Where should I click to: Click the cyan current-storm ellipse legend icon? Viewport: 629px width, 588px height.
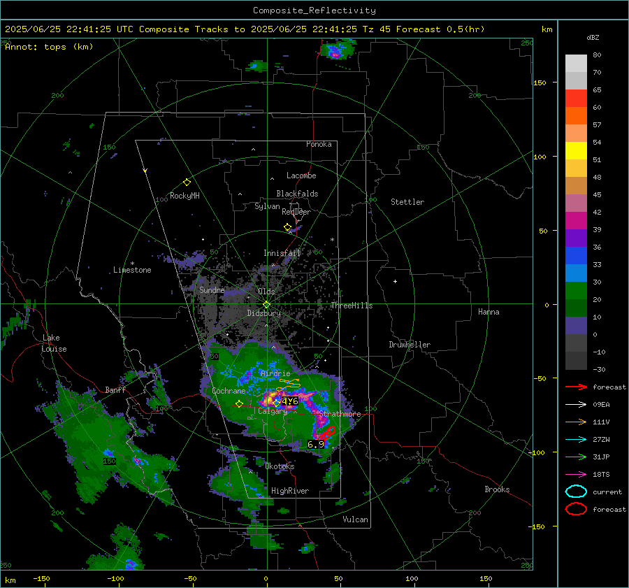[576, 492]
